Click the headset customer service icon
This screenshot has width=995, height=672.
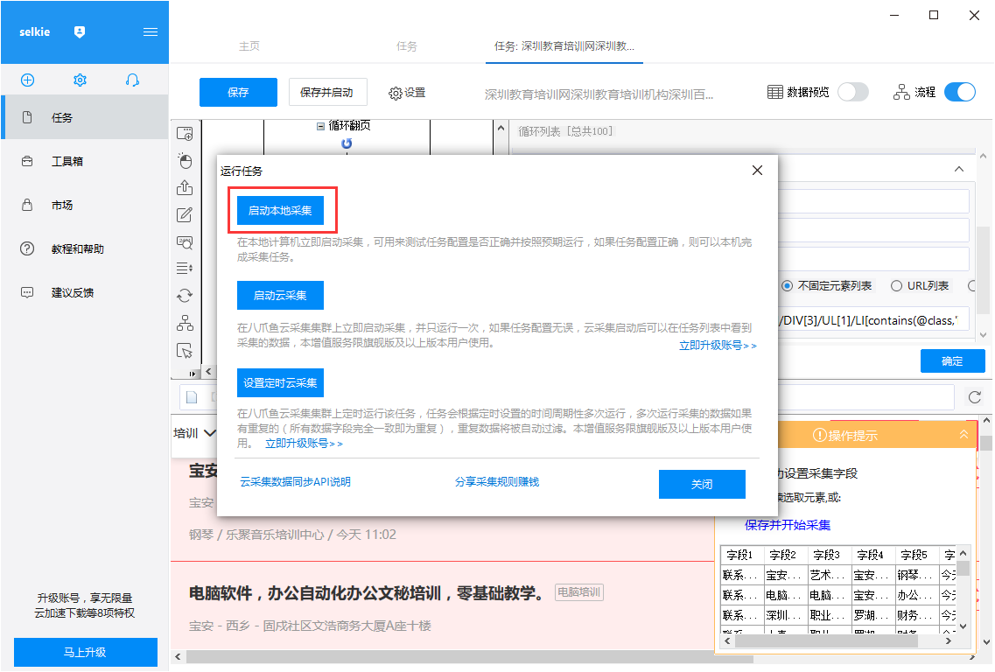132,80
